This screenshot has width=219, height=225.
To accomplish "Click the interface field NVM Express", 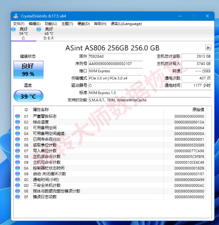I will [116, 71].
